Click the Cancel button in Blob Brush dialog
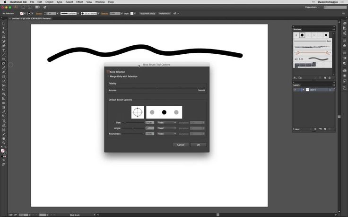Viewport: 348px width, 217px height. pos(181,145)
